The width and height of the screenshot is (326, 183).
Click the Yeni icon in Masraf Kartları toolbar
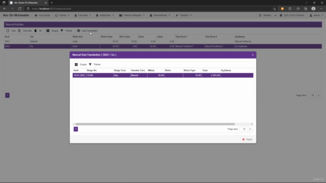[8, 30]
